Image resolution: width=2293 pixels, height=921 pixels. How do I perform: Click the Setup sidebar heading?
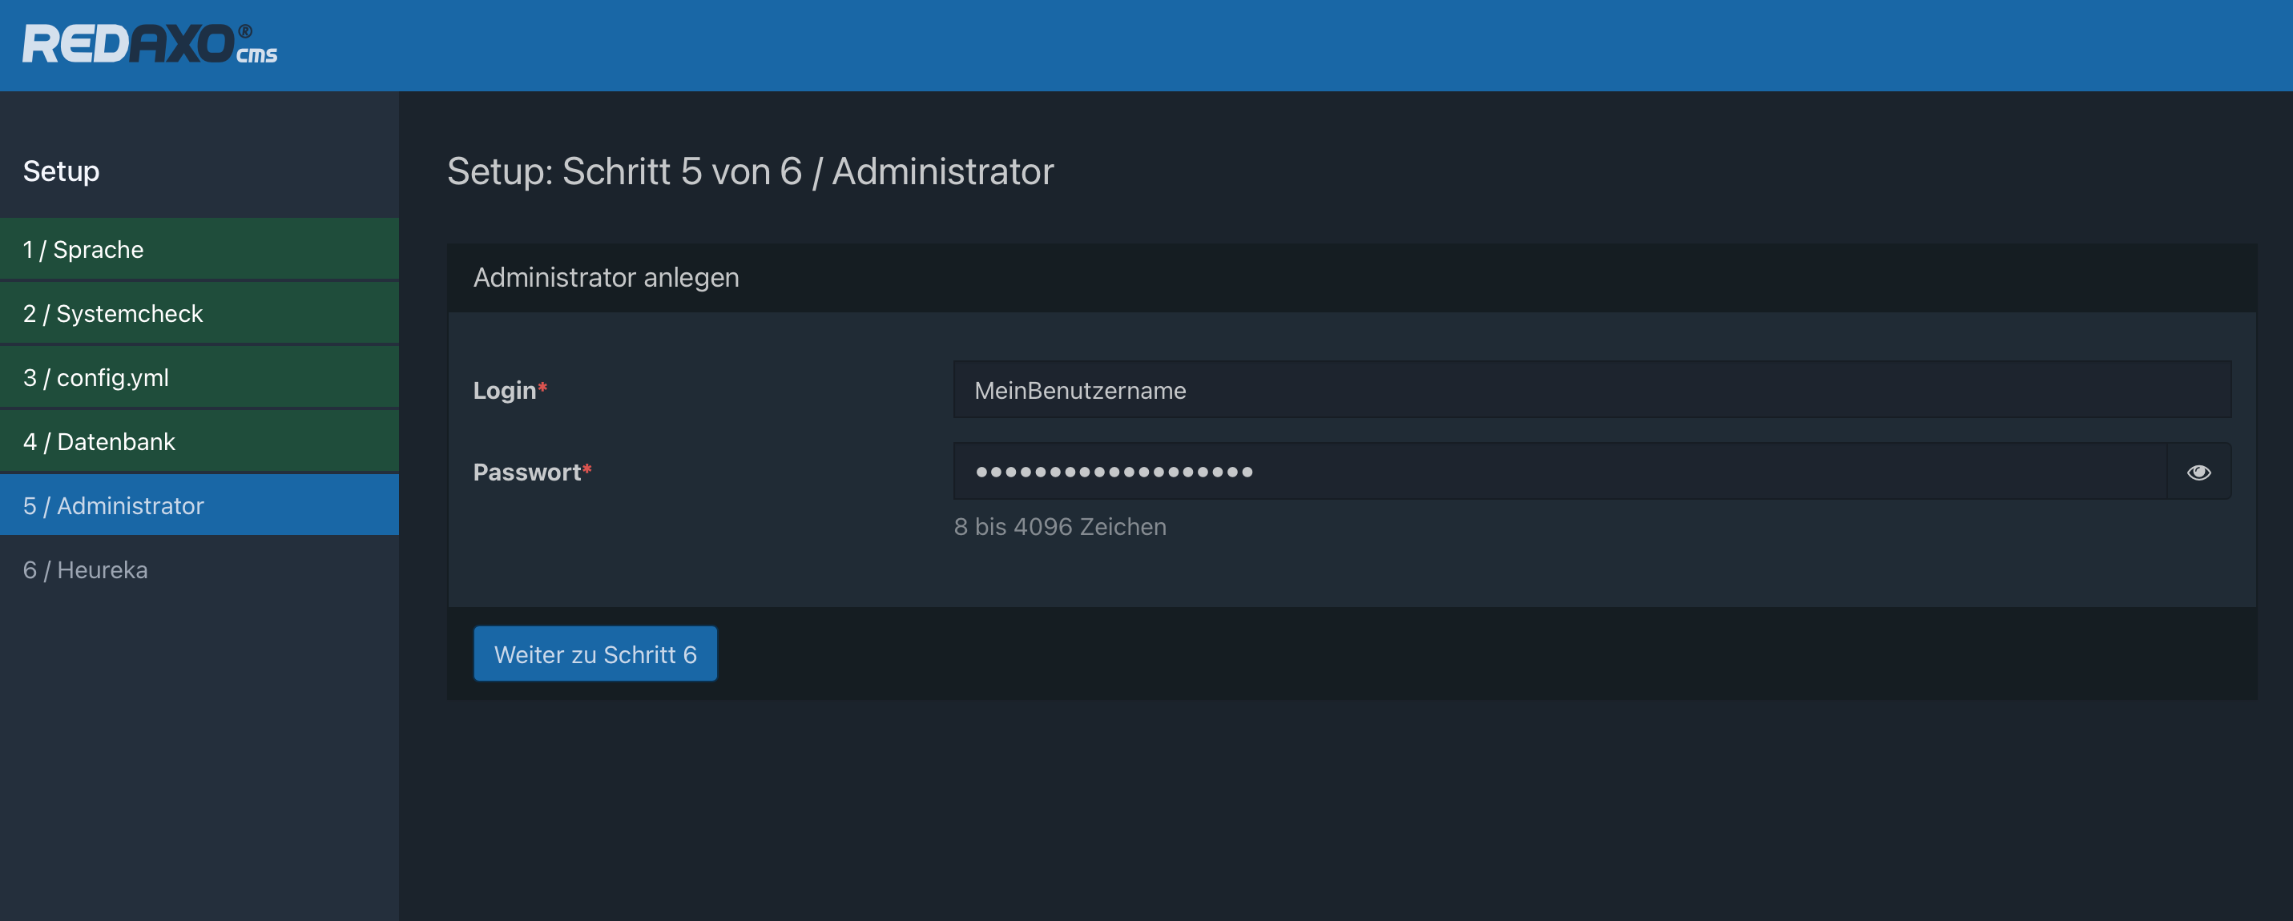point(61,171)
